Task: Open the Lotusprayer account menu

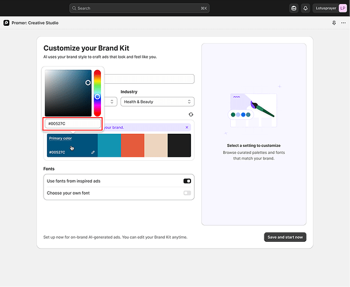Action: click(x=330, y=8)
